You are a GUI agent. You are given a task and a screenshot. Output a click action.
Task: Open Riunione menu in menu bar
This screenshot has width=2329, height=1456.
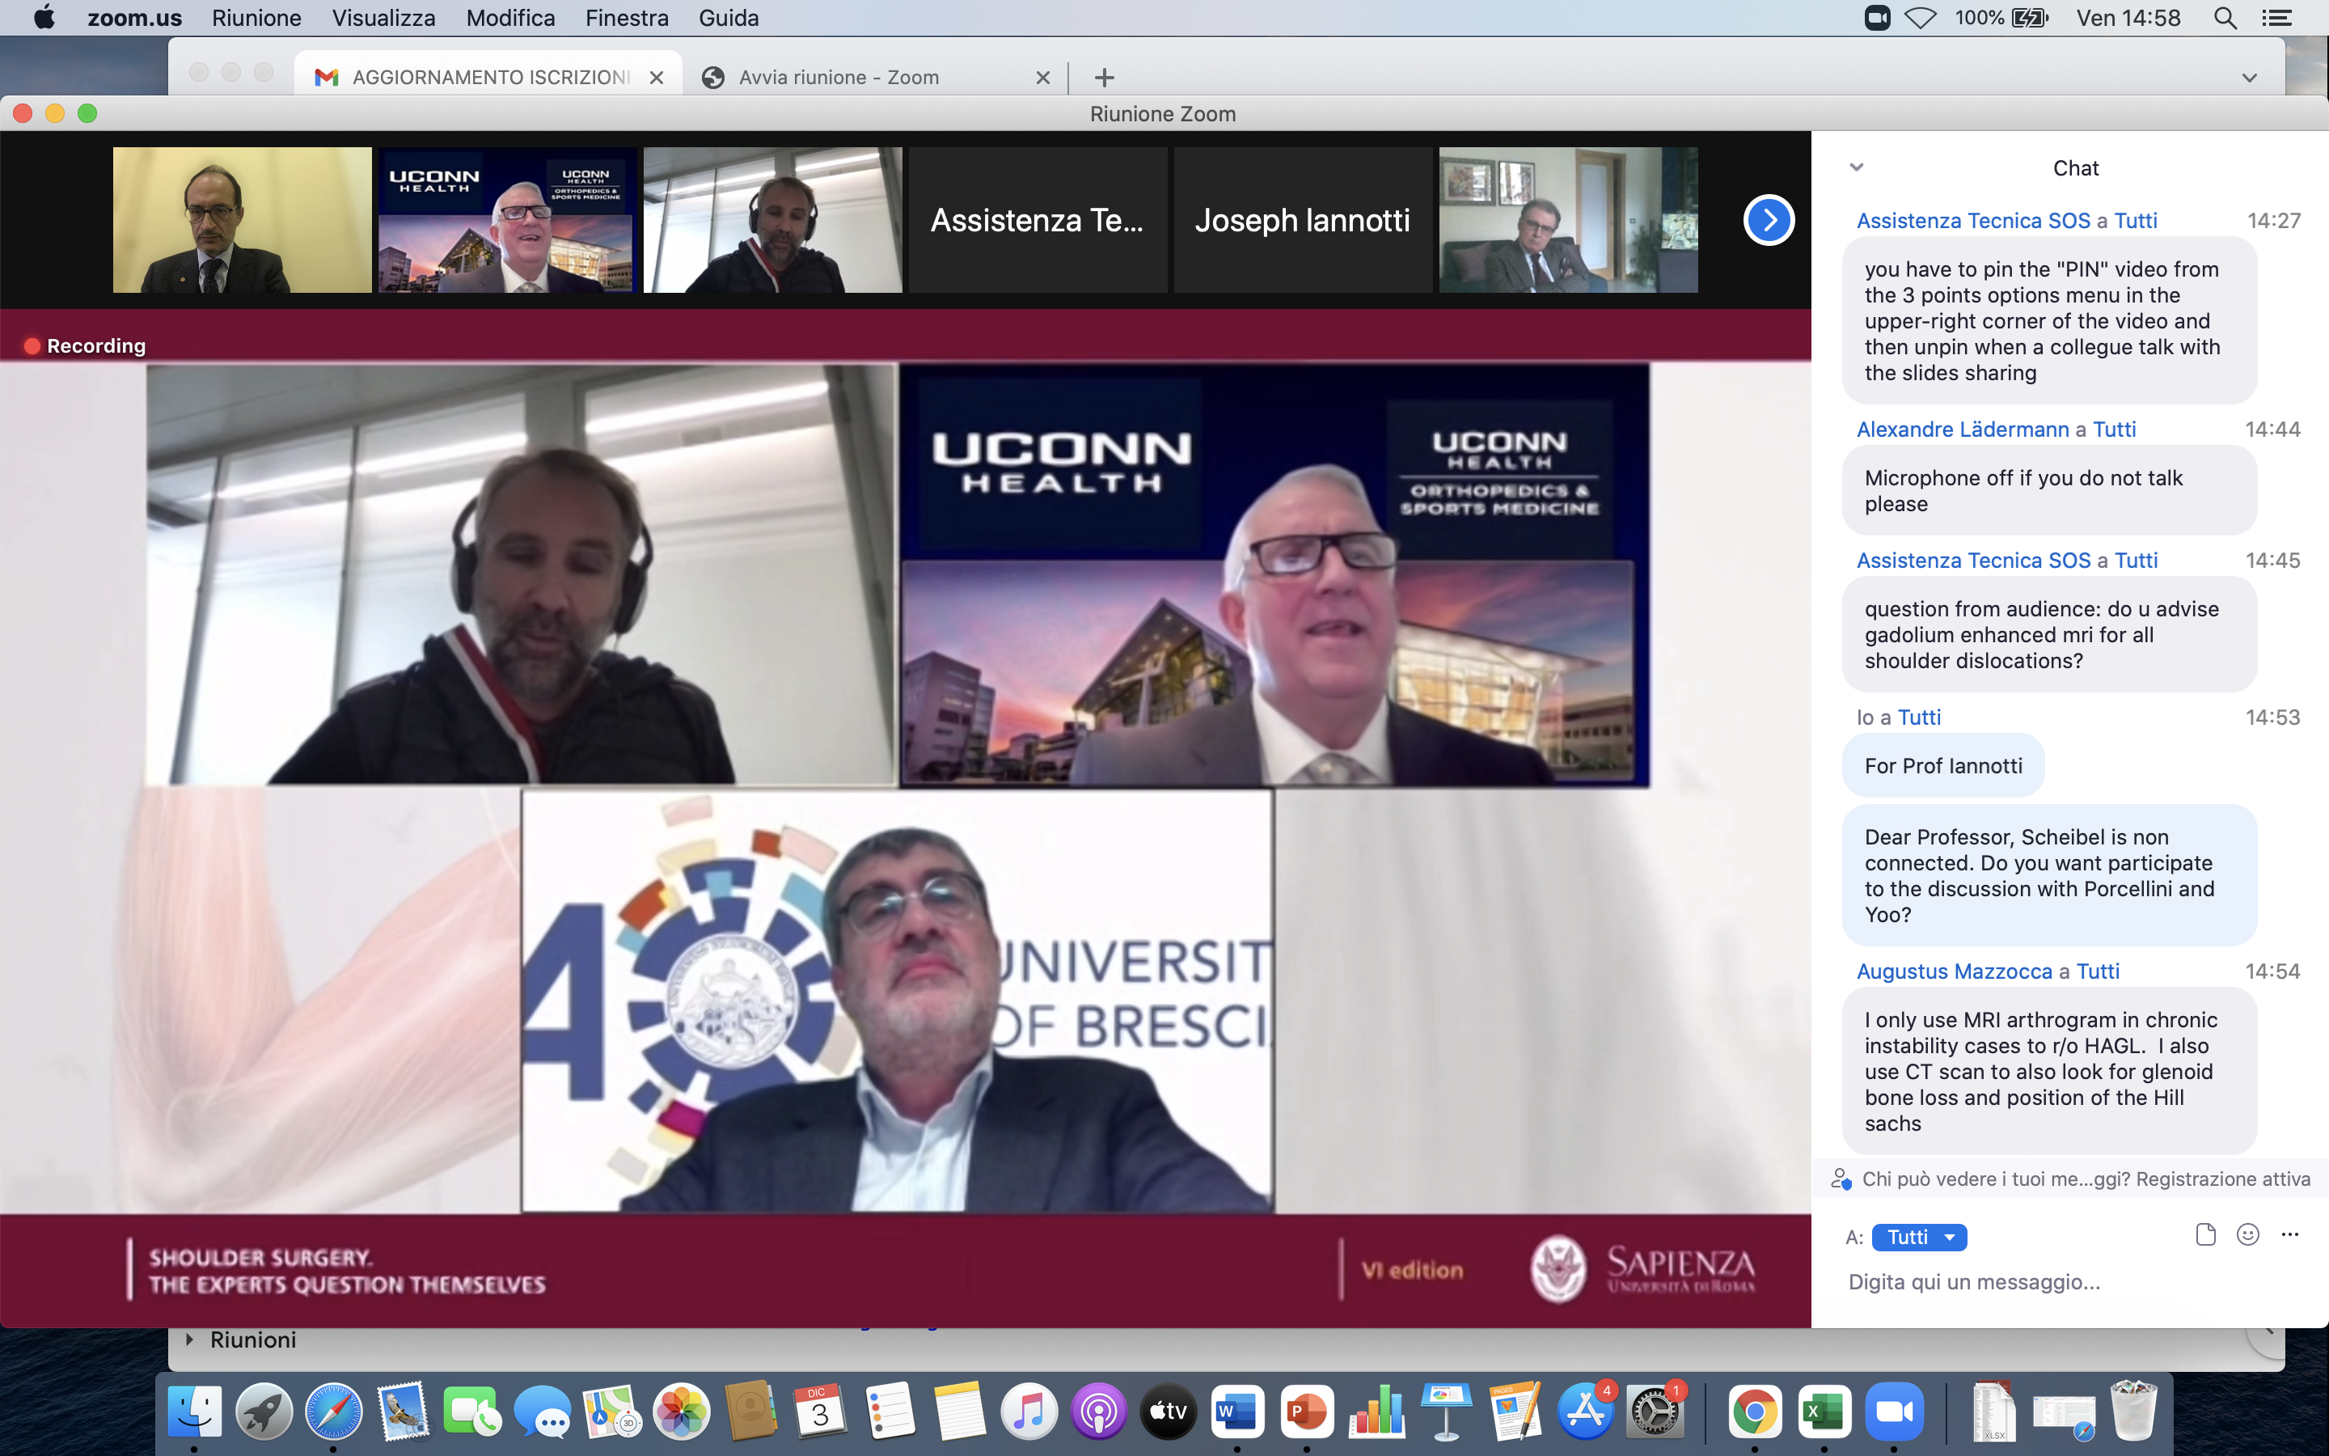[x=256, y=19]
